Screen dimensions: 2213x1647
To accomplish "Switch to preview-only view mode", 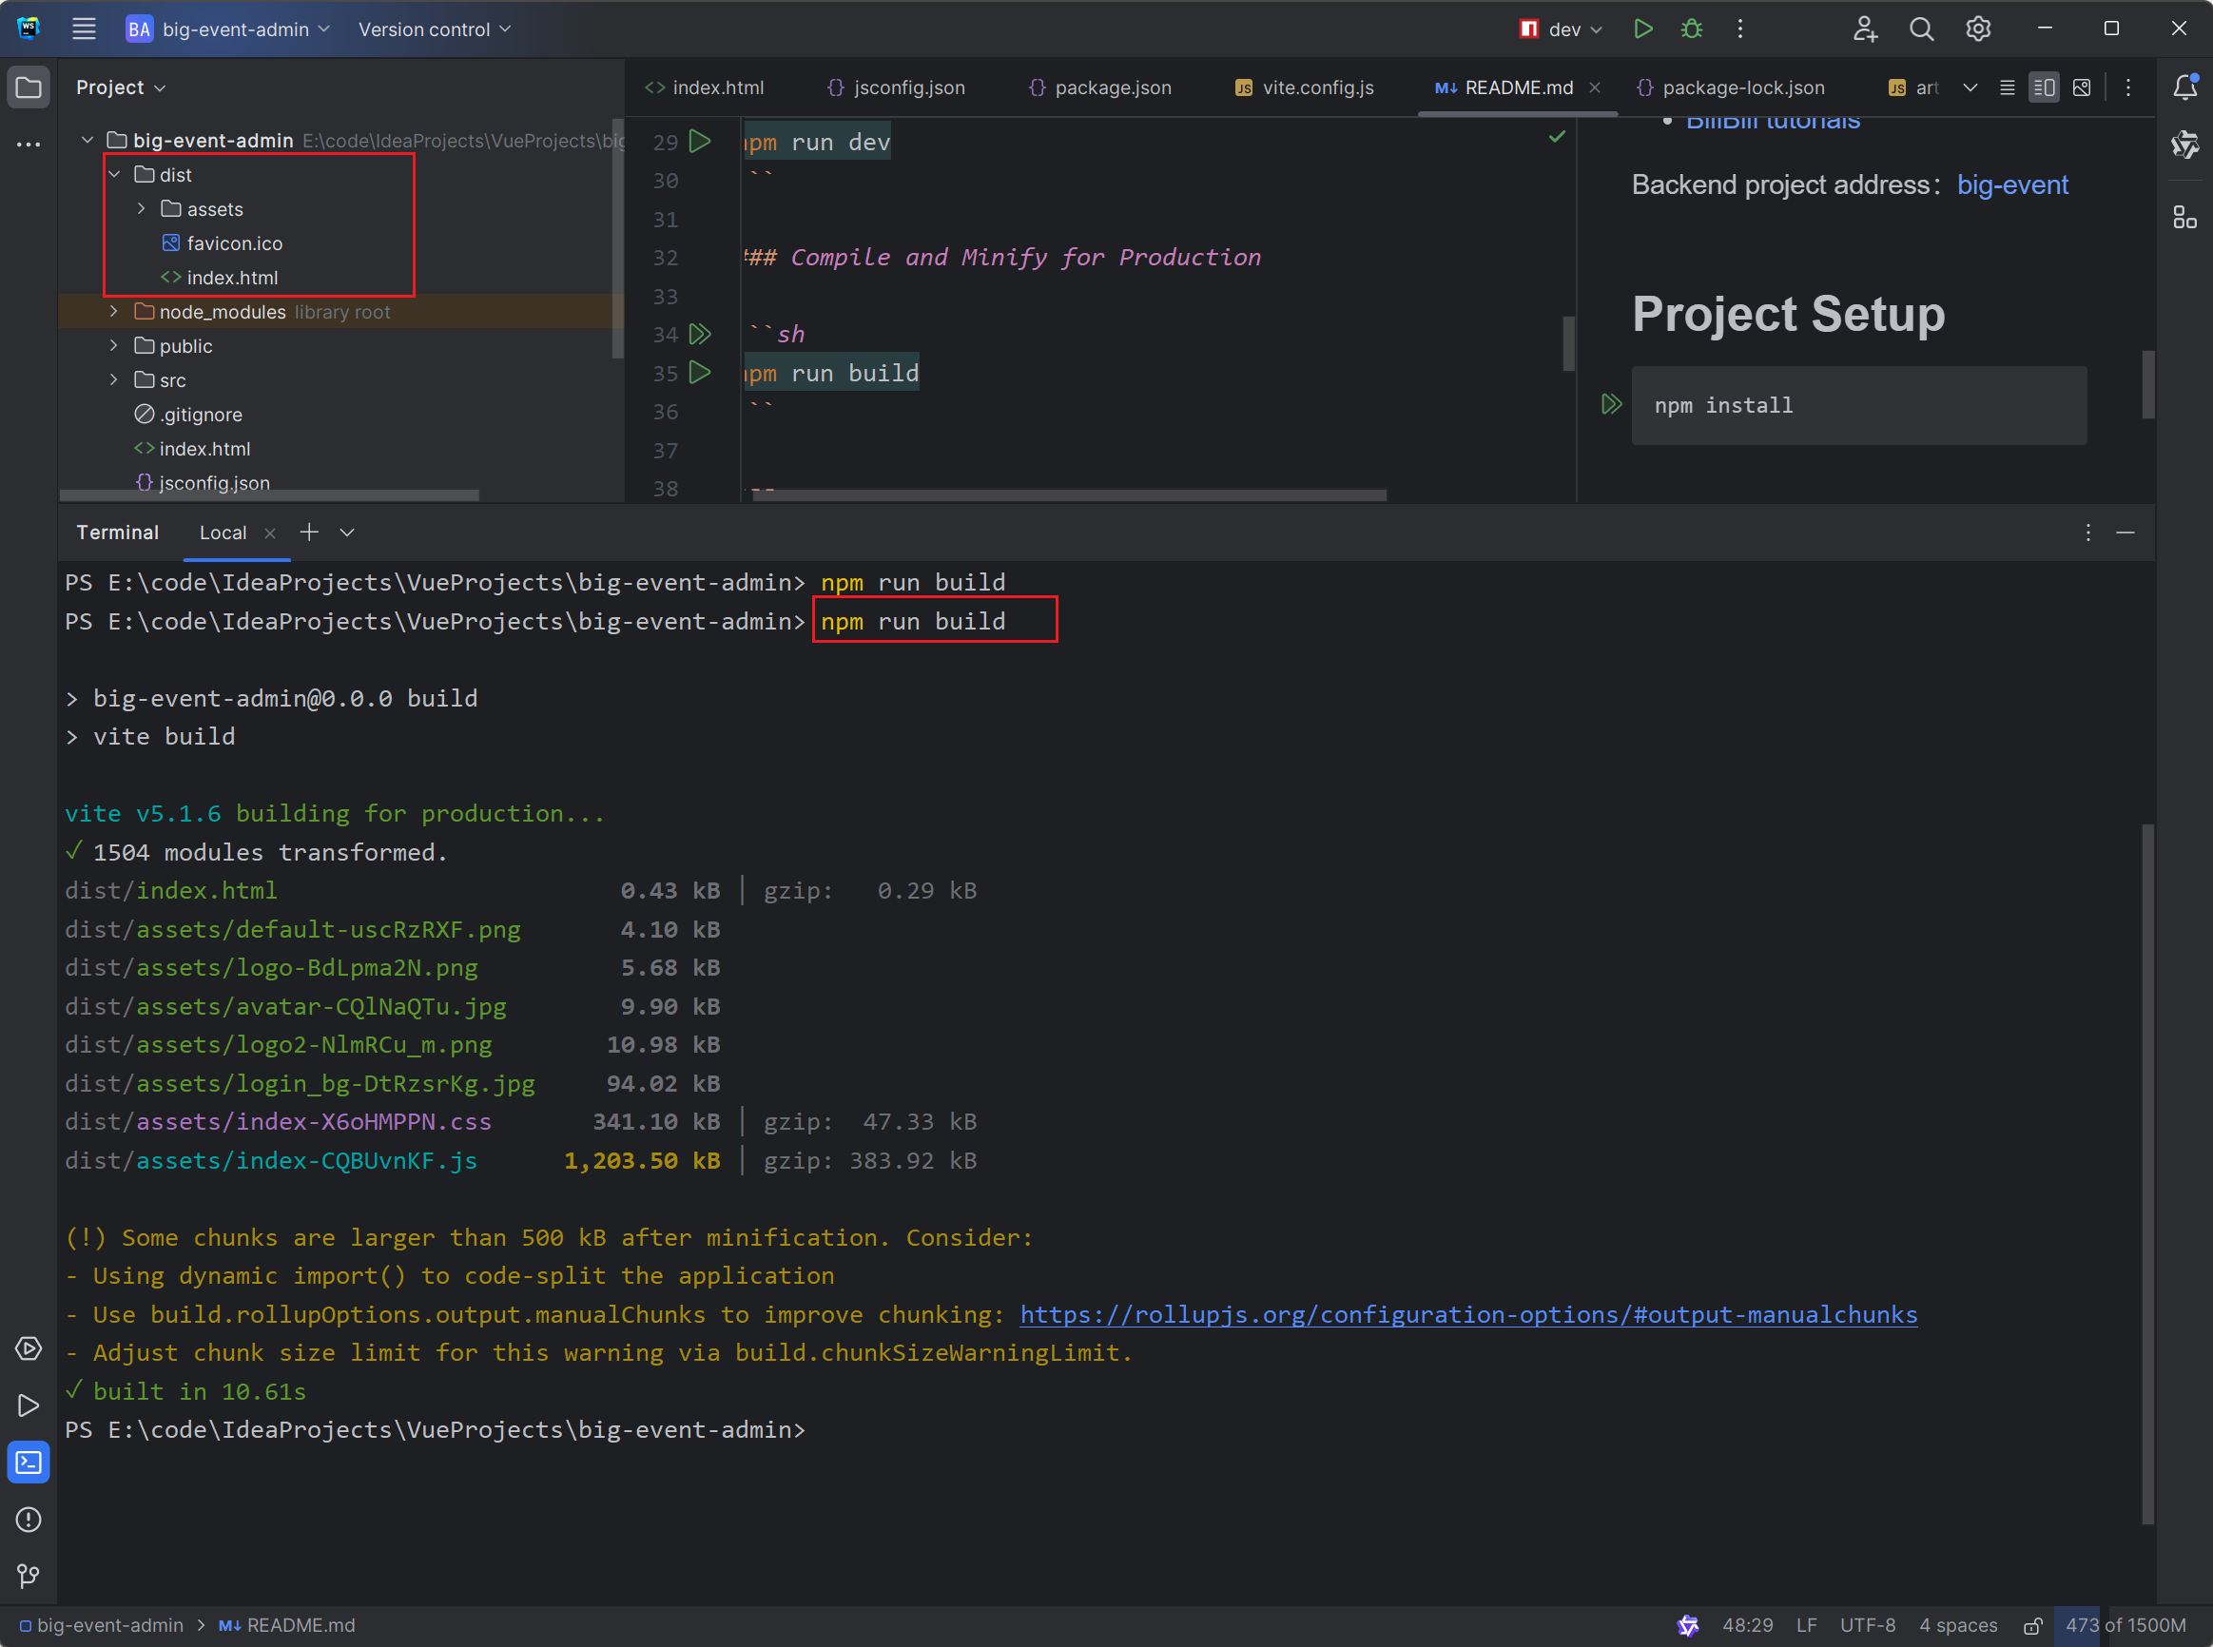I will tap(2082, 87).
